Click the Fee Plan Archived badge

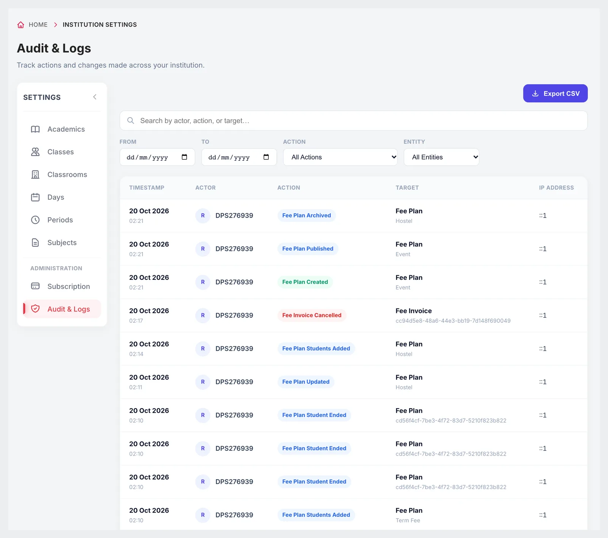(307, 216)
